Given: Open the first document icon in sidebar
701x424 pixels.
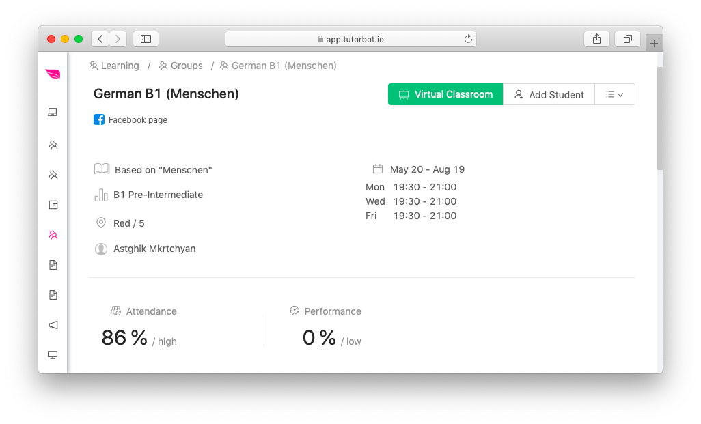Looking at the screenshot, I should (53, 265).
